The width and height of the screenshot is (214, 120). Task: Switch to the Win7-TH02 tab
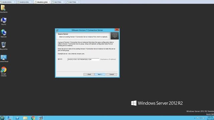pyautogui.click(x=73, y=2)
